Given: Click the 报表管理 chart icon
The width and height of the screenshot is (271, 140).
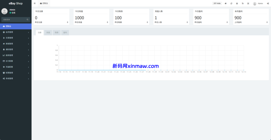Looking at the screenshot, I should 4,55.
